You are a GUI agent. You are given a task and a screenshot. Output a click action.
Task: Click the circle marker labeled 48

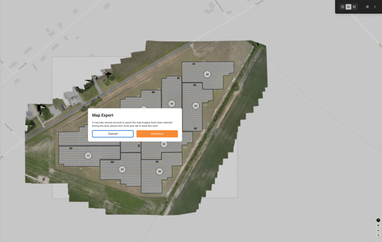pyautogui.click(x=207, y=74)
